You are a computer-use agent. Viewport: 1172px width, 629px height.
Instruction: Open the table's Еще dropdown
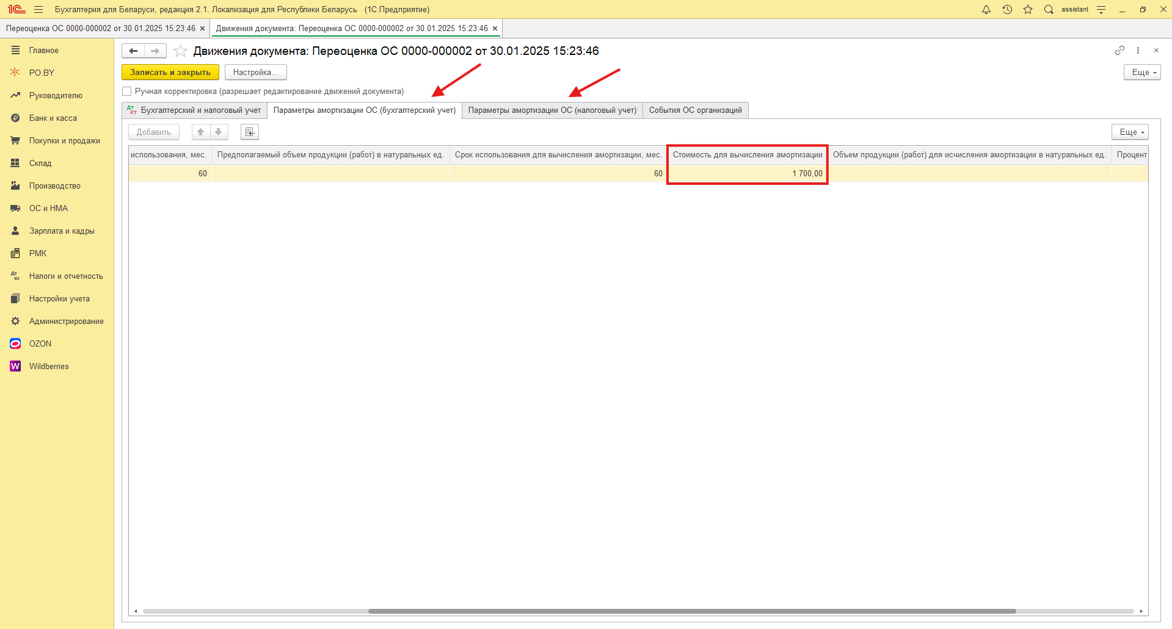[1129, 132]
